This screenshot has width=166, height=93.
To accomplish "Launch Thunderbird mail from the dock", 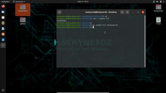I will [x=3, y=12].
